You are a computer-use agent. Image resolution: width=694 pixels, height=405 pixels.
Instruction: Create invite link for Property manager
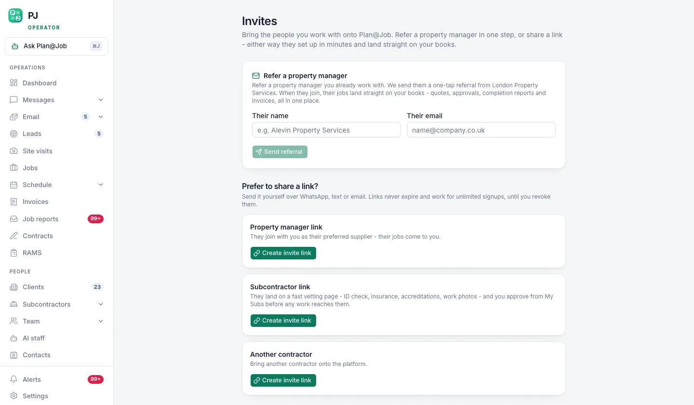[283, 253]
